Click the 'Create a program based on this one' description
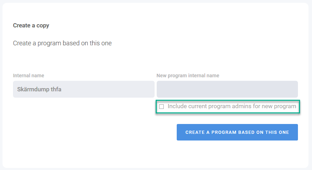This screenshot has height=170, width=312. [x=62, y=43]
